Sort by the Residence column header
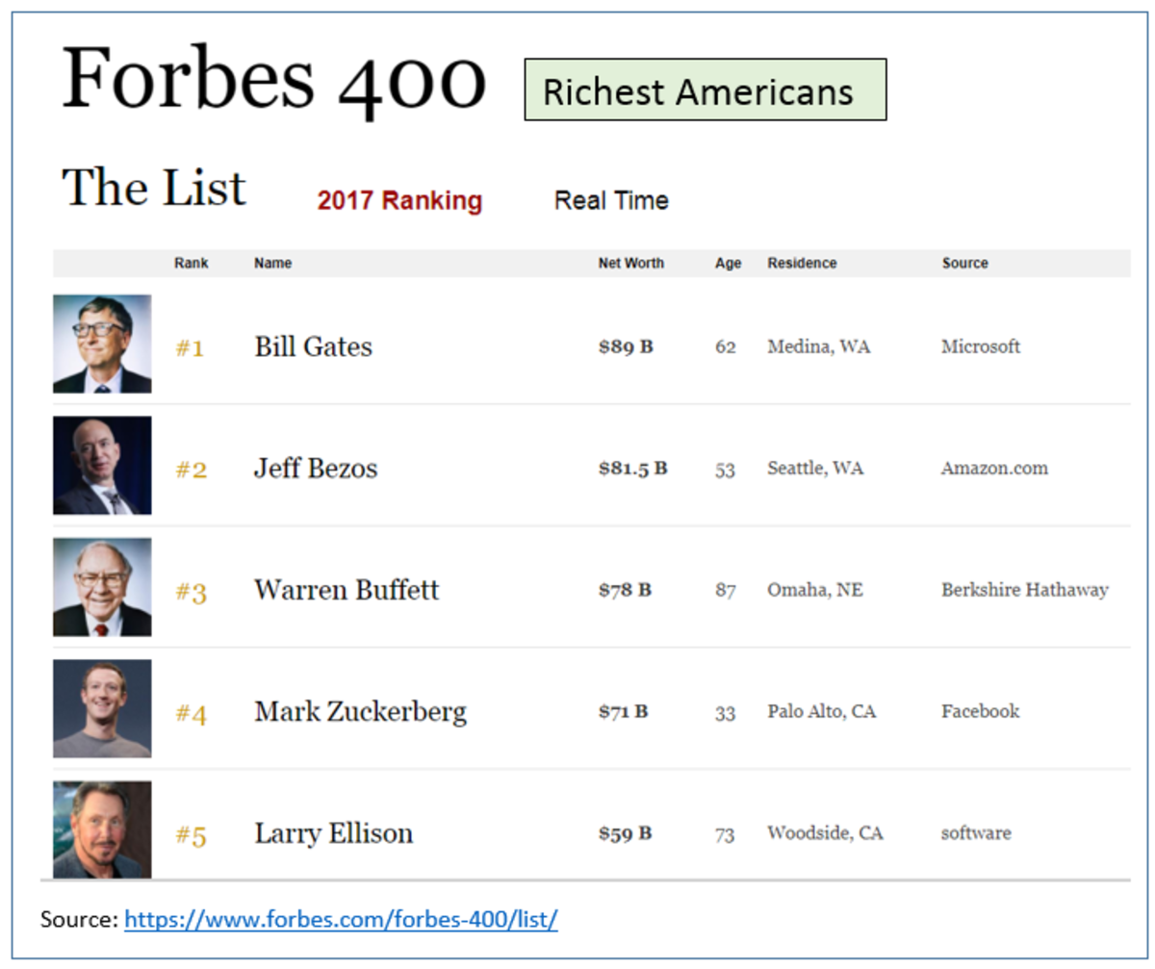 (802, 263)
